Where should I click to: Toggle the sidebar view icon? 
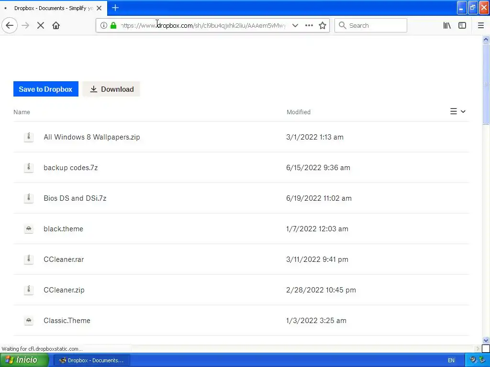tap(462, 25)
